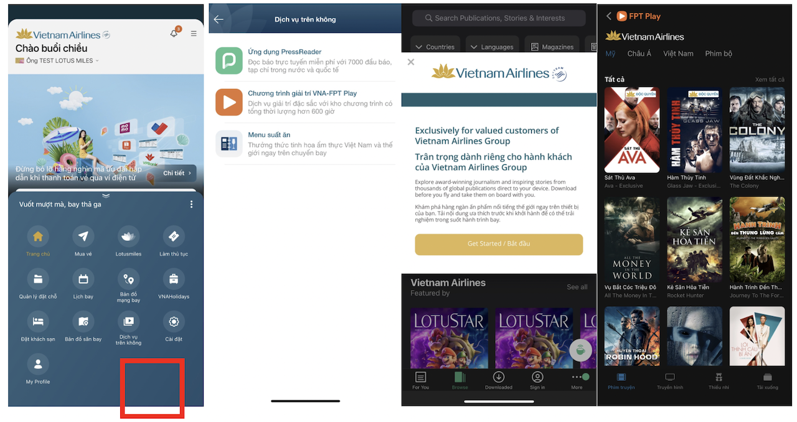Tap the Cài đặt gear icon
This screenshot has width=797, height=422.
coord(174,322)
